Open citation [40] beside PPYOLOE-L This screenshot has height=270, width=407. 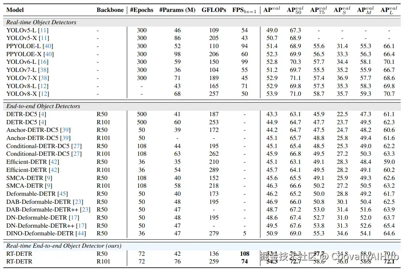[48, 46]
